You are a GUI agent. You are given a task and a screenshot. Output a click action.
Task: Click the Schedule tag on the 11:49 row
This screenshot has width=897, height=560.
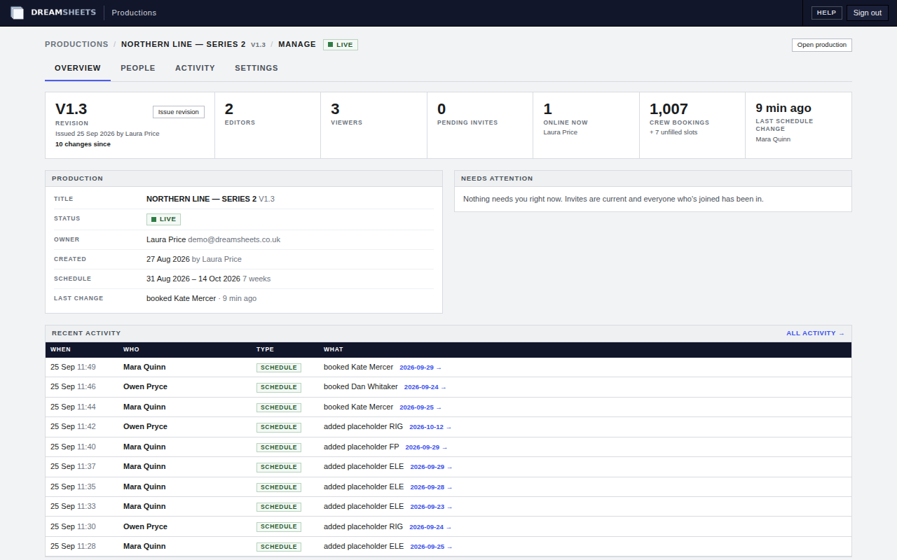tap(279, 367)
